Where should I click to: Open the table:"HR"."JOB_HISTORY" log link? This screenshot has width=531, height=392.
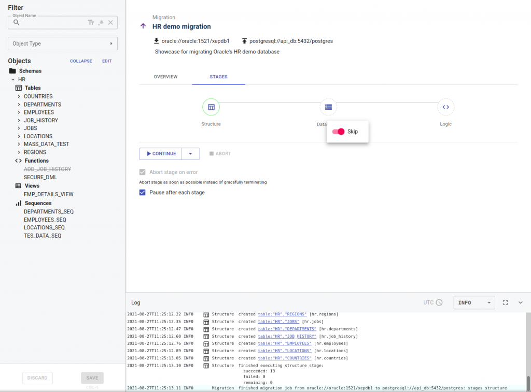pos(287,337)
